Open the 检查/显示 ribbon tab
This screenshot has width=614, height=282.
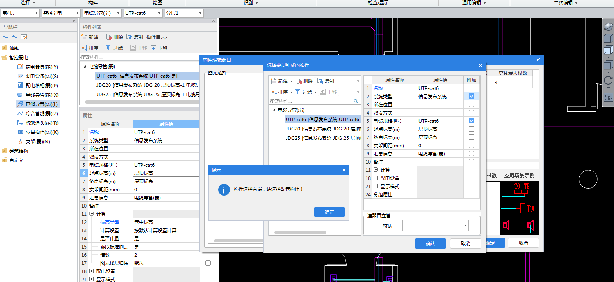coord(378,3)
